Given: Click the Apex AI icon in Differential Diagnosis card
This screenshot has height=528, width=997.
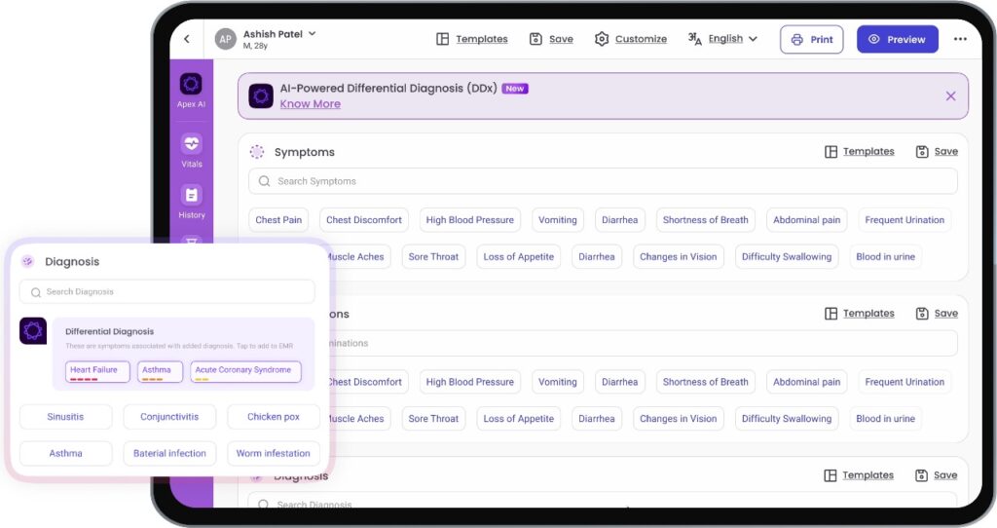Looking at the screenshot, I should [x=33, y=331].
